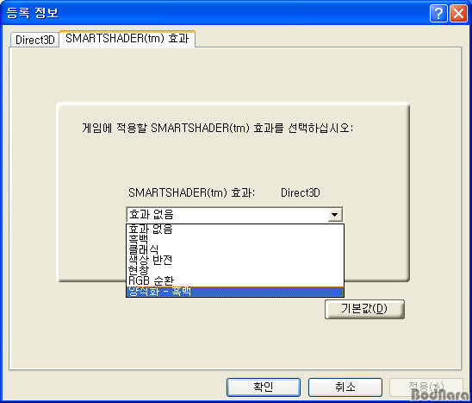Image resolution: width=472 pixels, height=403 pixels.
Task: Click the BodNara watermark logo
Action: [440, 394]
